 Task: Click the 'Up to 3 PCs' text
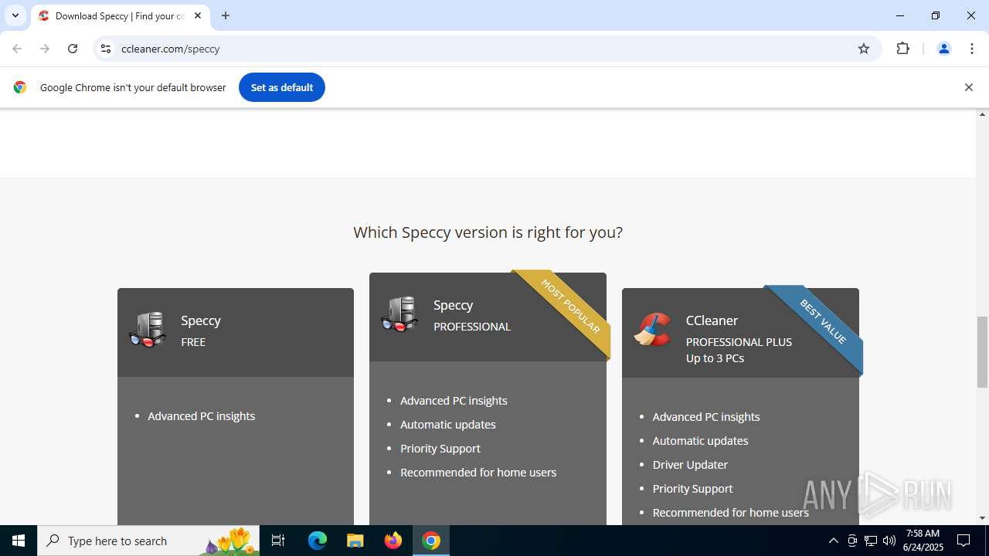pos(715,358)
